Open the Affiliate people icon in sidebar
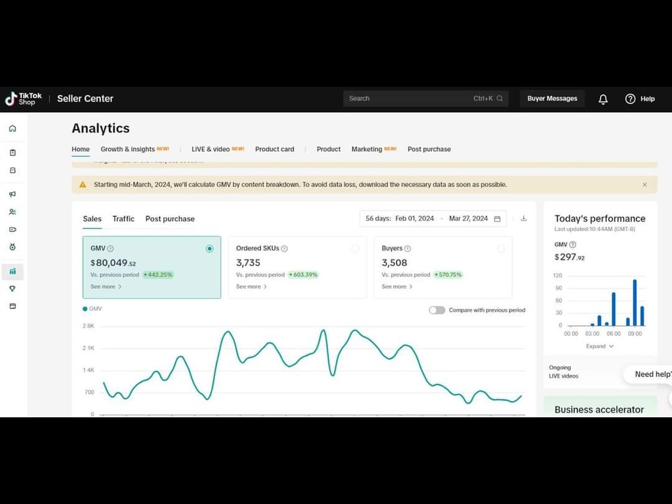This screenshot has height=504, width=672. (x=12, y=212)
